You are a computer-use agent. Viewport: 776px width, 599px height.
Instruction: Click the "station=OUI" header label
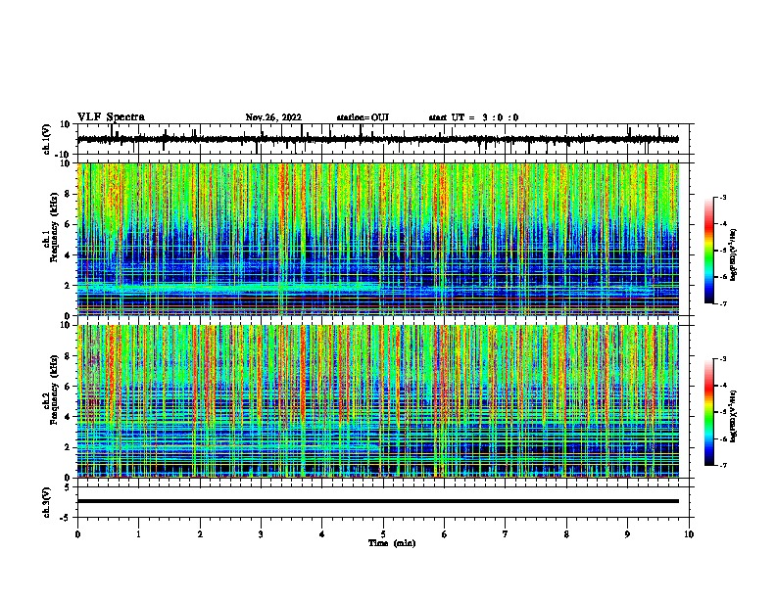pyautogui.click(x=363, y=117)
